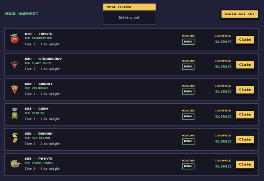
Task: Click the Corn character icon
Action: [x=15, y=113]
